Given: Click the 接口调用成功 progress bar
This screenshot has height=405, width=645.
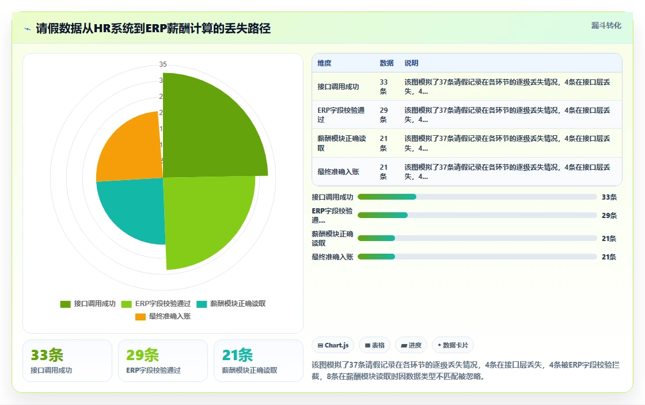Looking at the screenshot, I should point(477,197).
